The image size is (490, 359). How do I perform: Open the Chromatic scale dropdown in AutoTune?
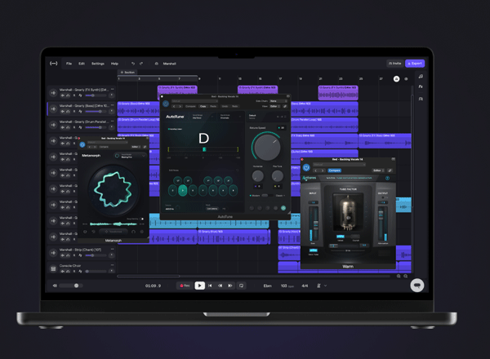click(231, 117)
